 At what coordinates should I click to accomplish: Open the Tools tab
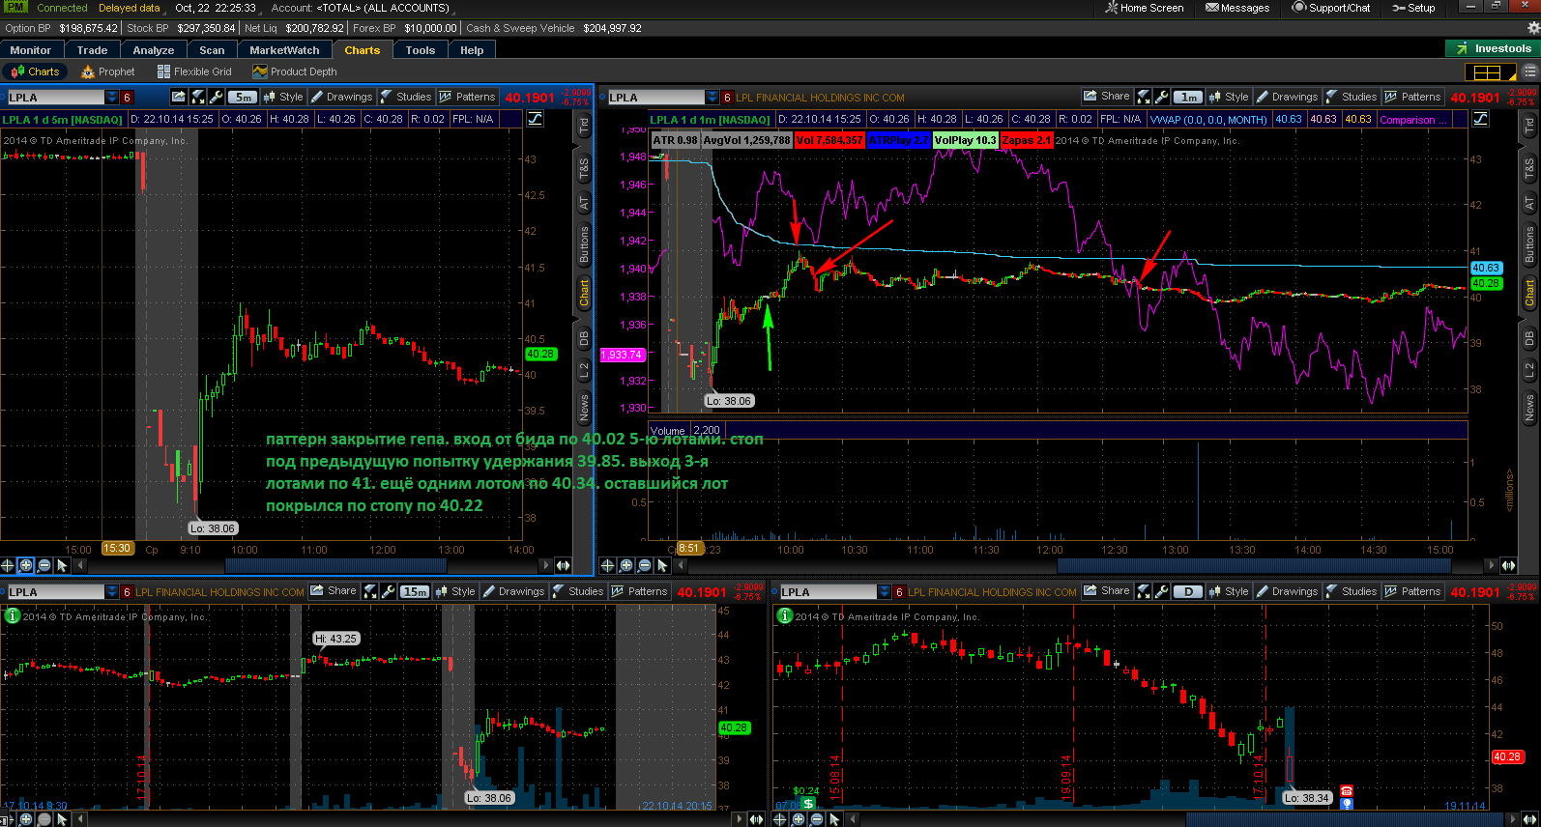[421, 50]
